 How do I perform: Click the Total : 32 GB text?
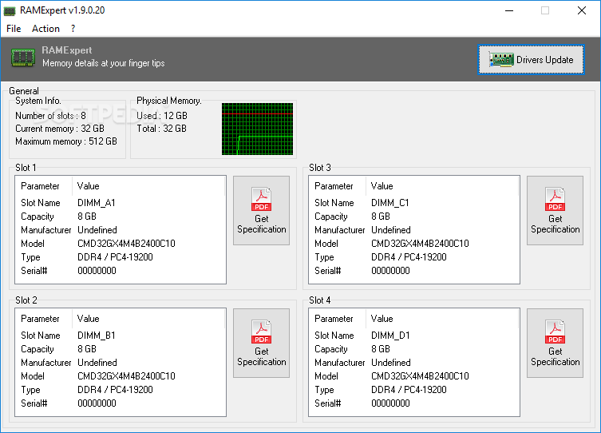click(162, 129)
